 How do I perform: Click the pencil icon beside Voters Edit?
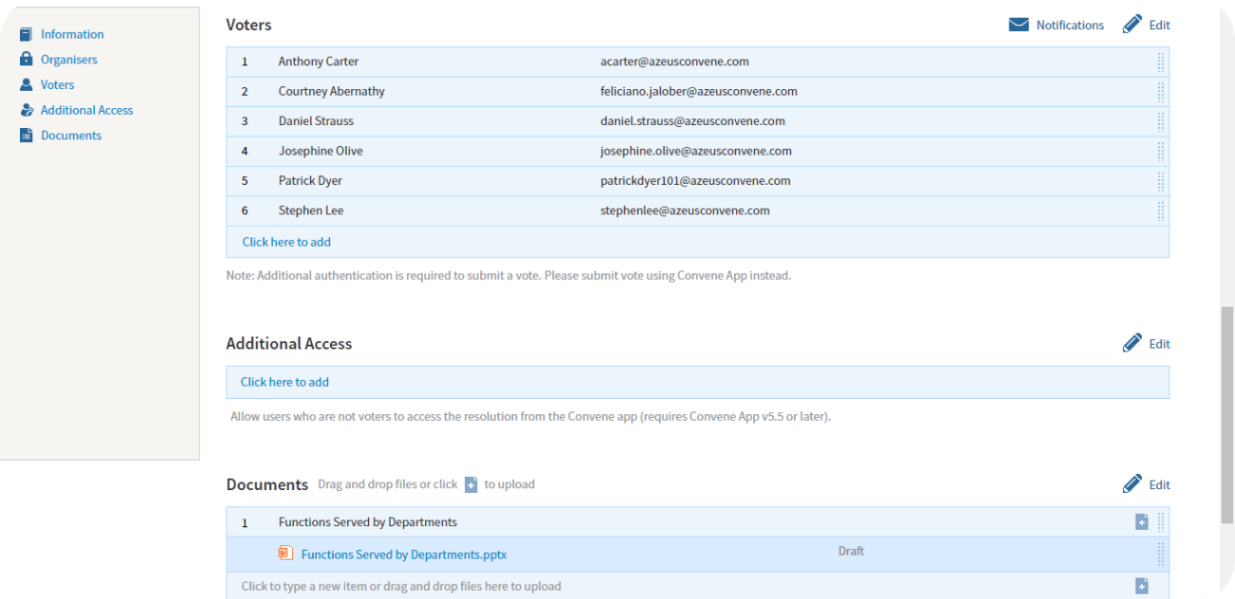pyautogui.click(x=1132, y=25)
